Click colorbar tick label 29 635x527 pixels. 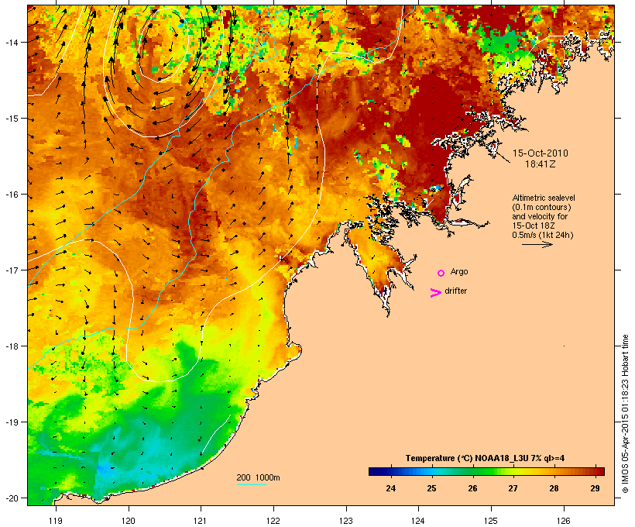click(x=595, y=488)
